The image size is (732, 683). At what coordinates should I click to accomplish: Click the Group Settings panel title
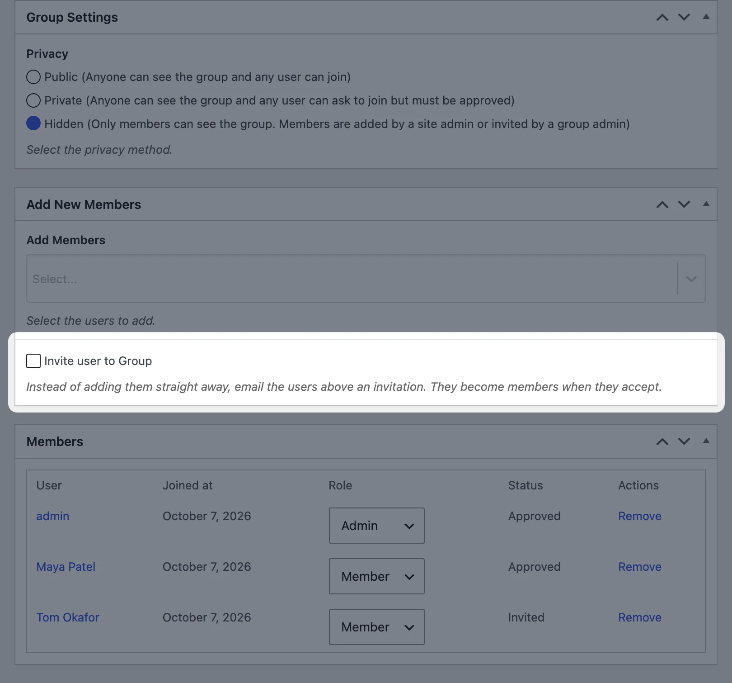pos(72,17)
